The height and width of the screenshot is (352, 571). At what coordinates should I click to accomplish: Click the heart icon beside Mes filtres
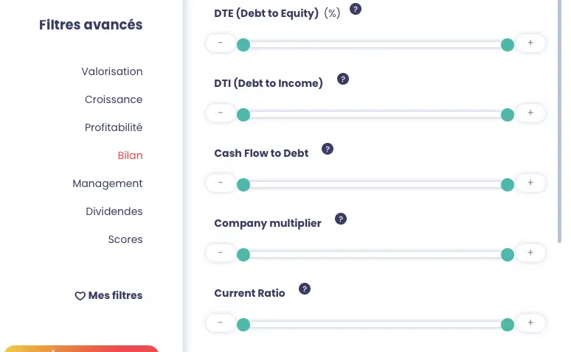click(x=80, y=296)
